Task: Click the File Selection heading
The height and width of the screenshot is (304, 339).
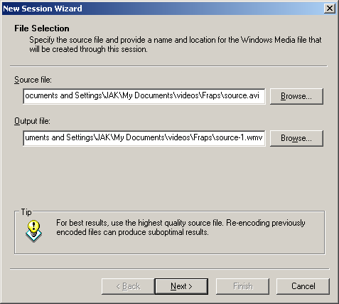Action: [42, 28]
